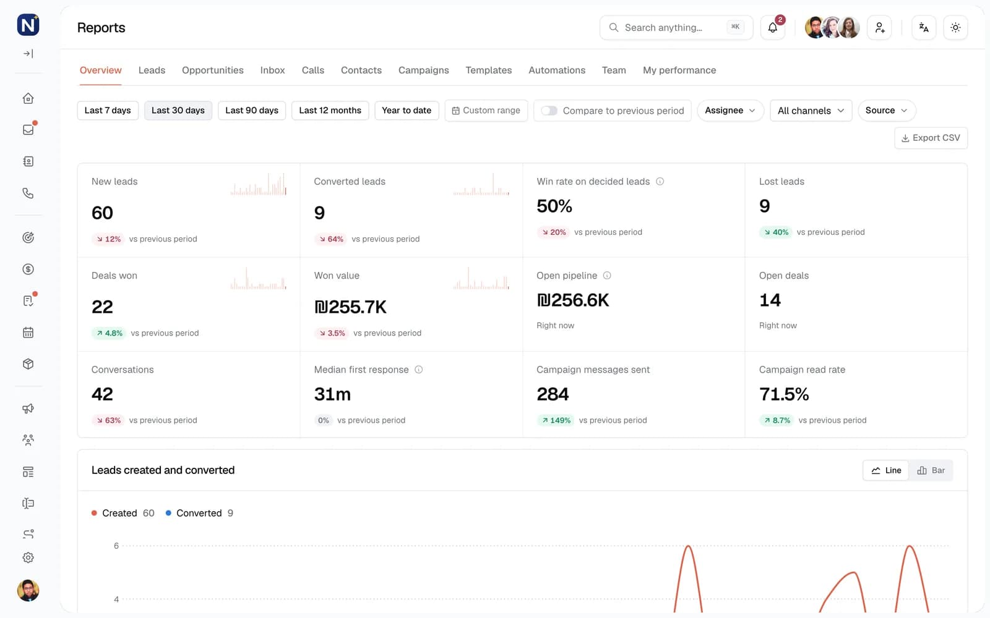Select the Year to date range
990x618 pixels.
(x=407, y=111)
